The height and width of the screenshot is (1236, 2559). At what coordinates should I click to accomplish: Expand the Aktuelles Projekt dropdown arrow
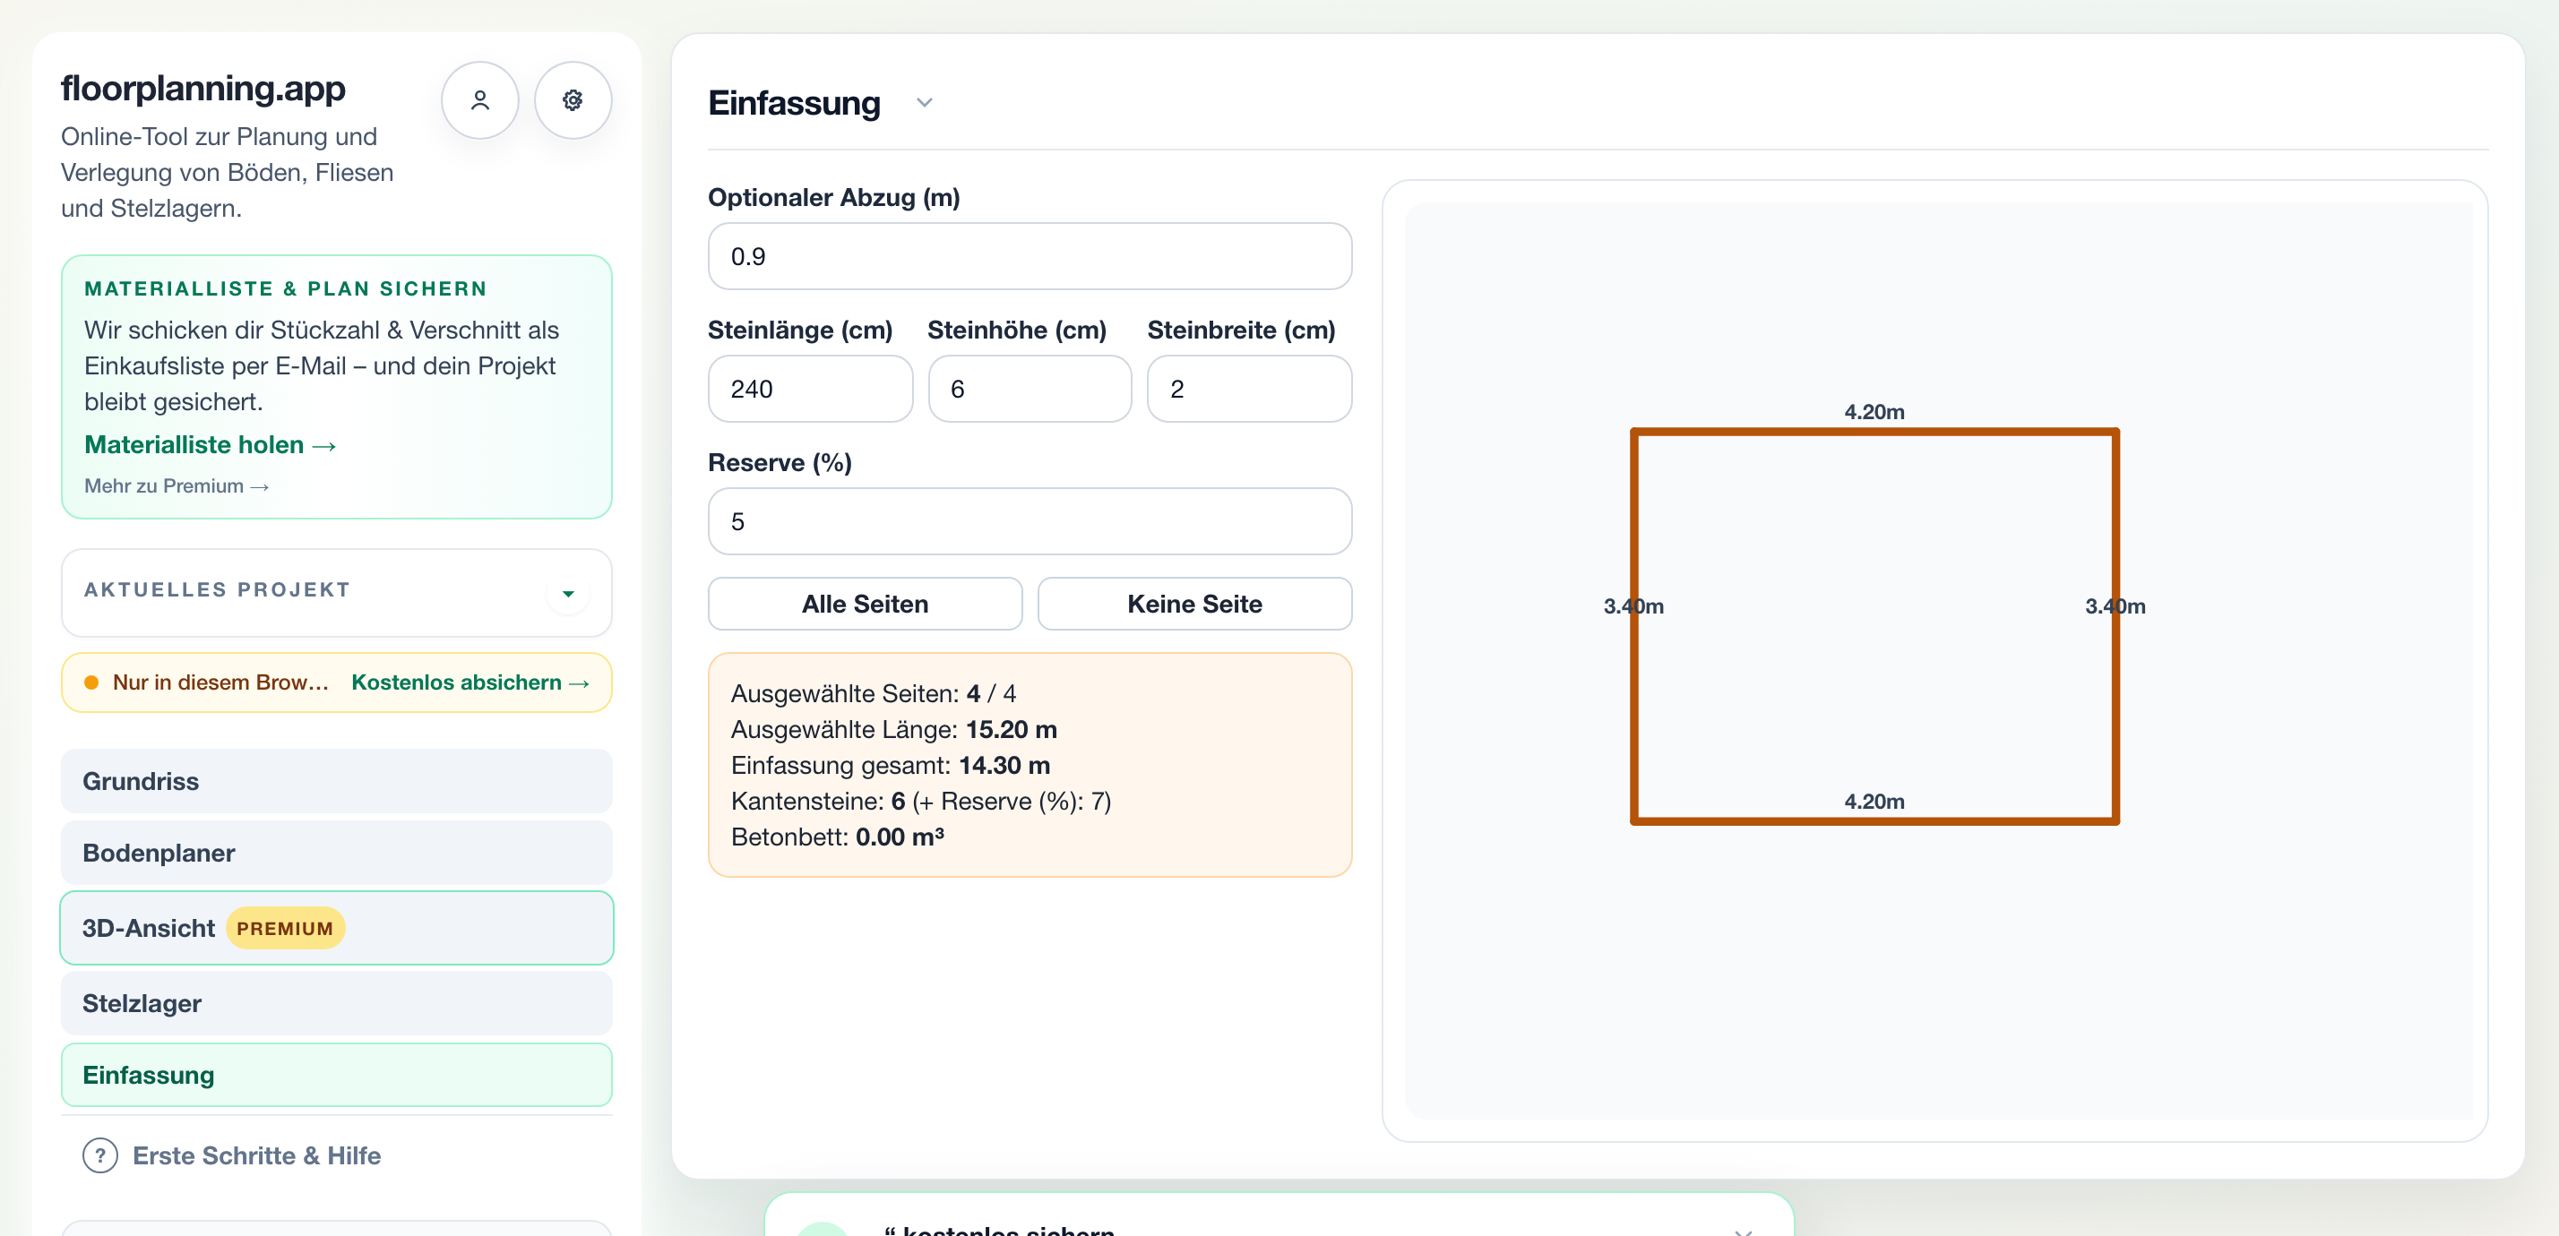[x=568, y=594]
